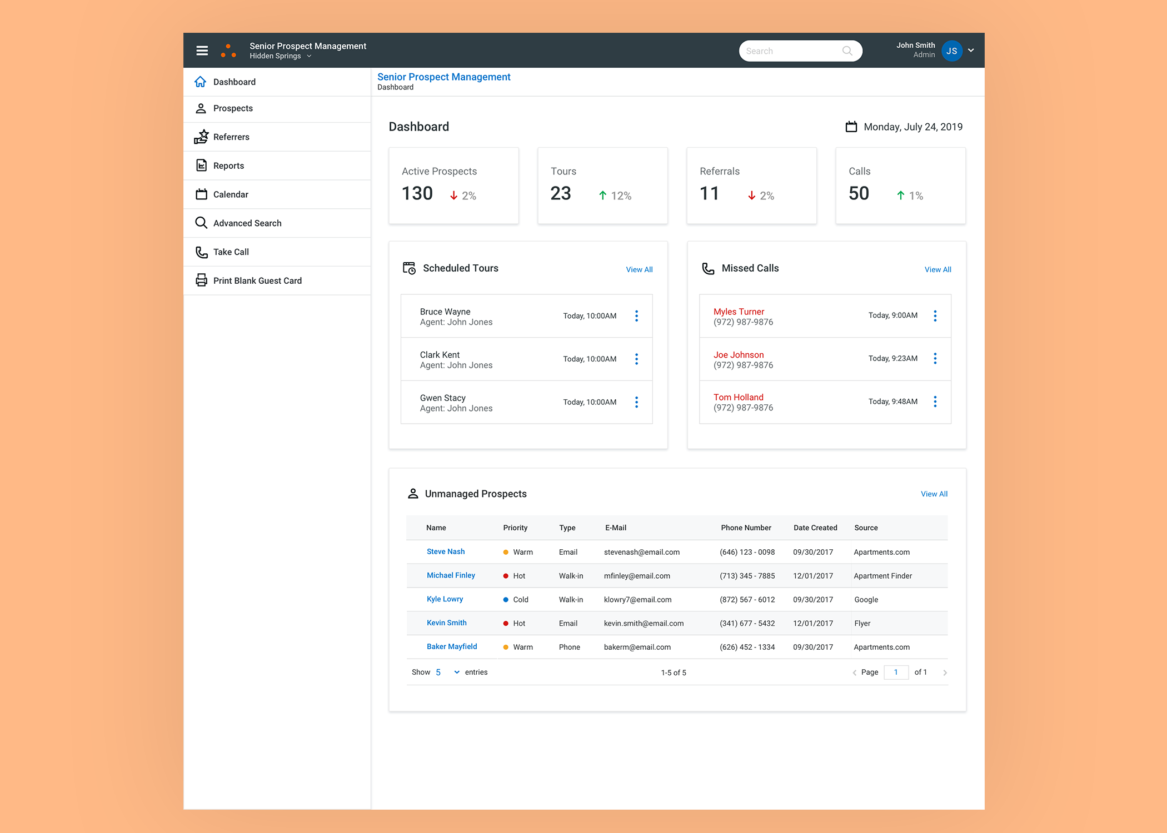Click the JS user avatar
Screen dimensions: 1167x833
click(x=951, y=51)
